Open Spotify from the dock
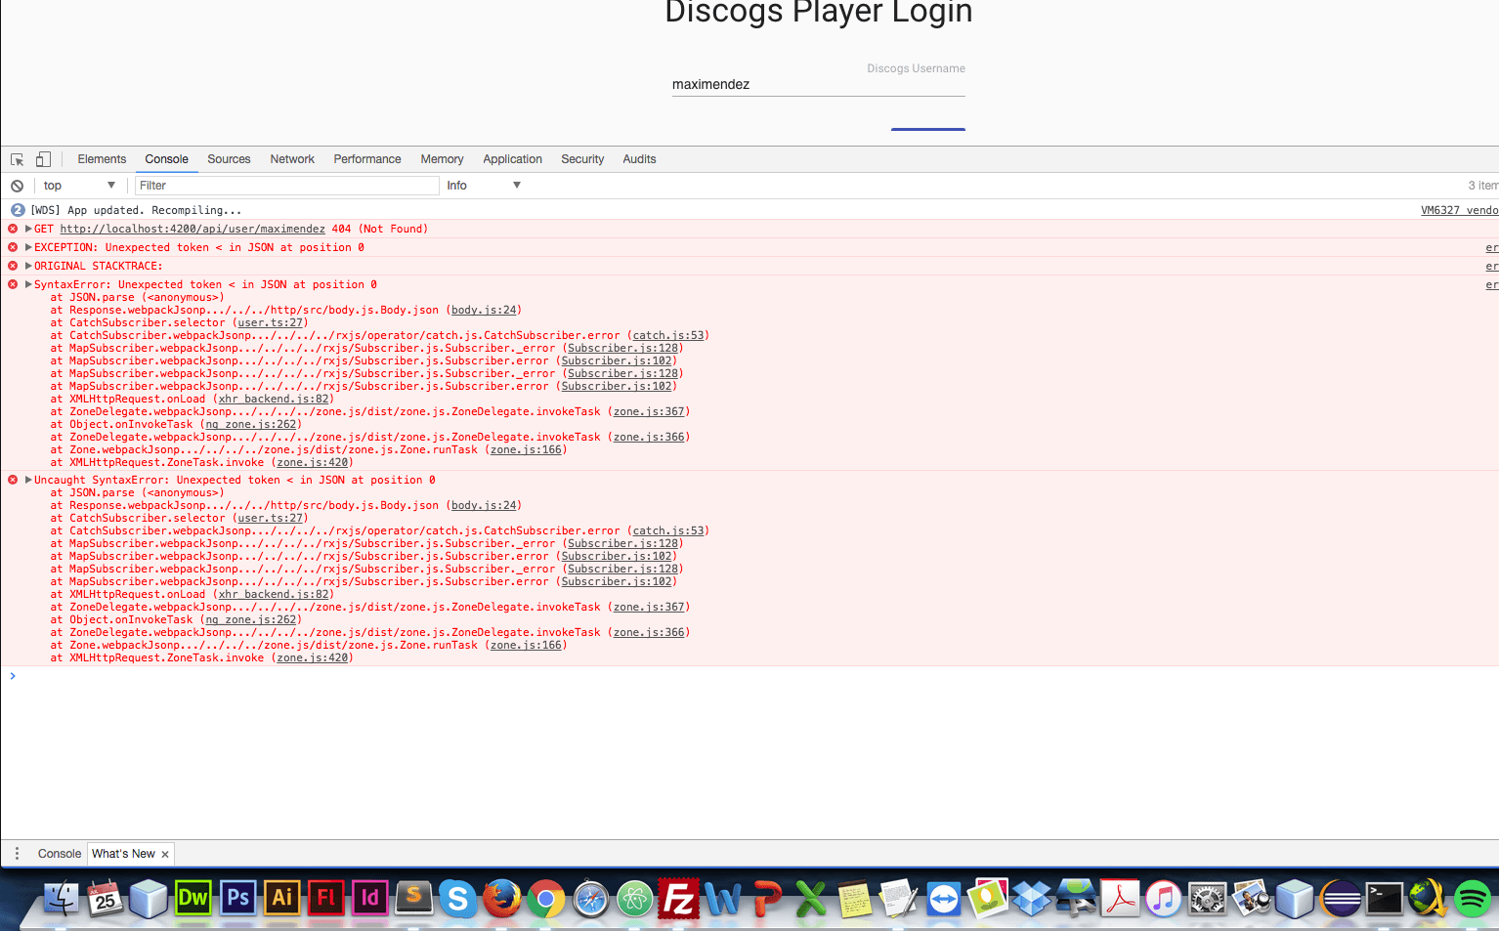This screenshot has height=931, width=1499. [1473, 899]
